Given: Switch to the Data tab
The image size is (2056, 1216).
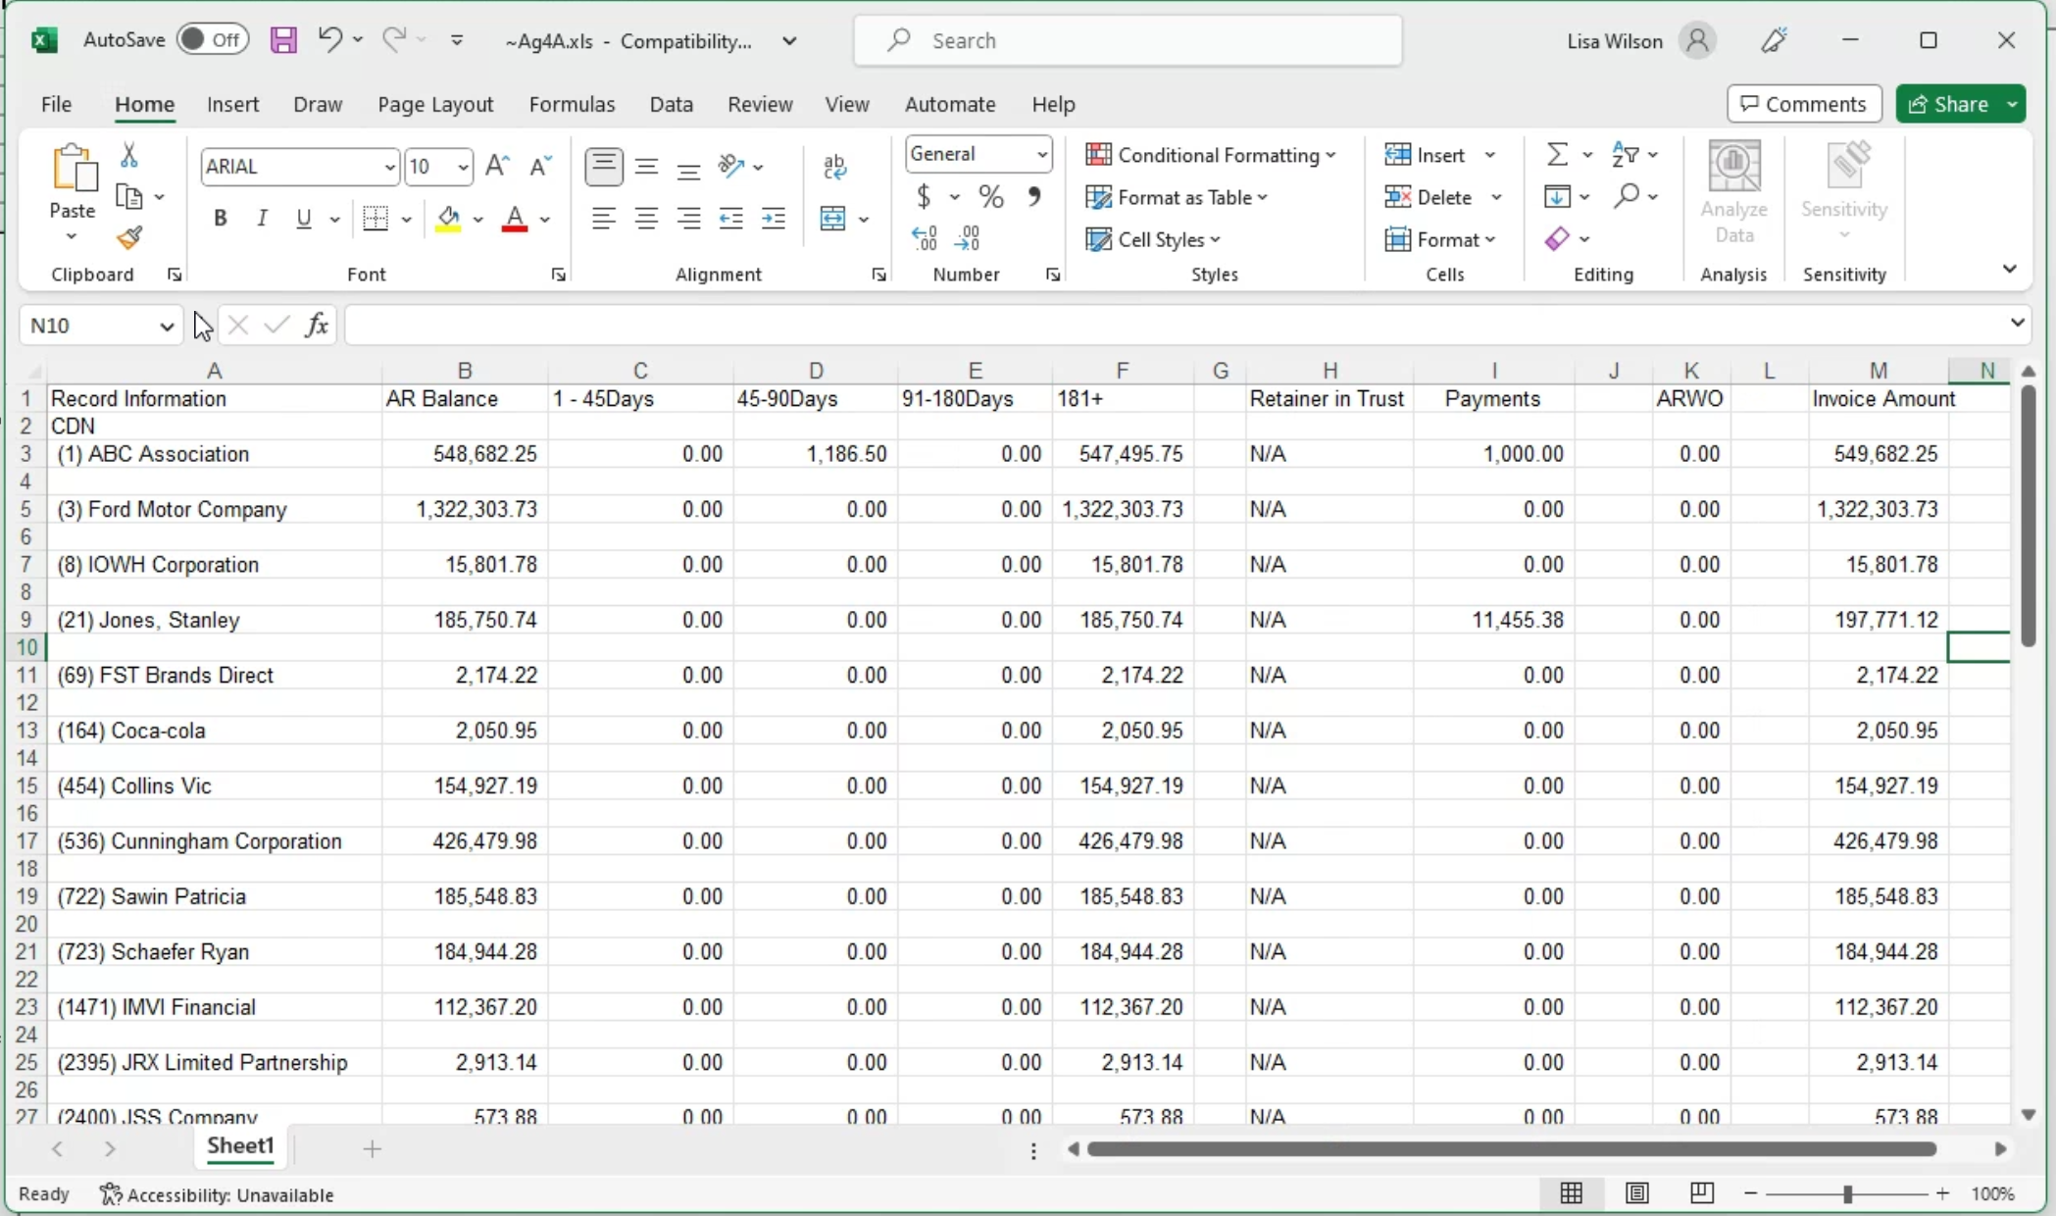Looking at the screenshot, I should (672, 104).
